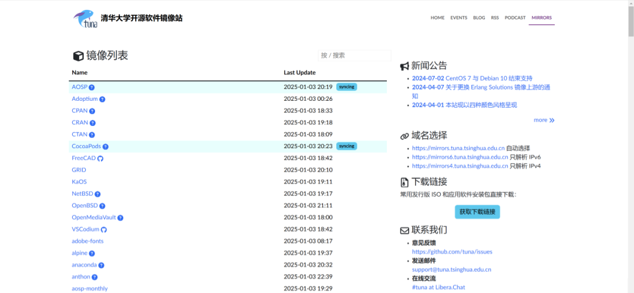This screenshot has height=293, width=634.
Task: Open the OpenMediaVault mirror link
Action: click(94, 217)
